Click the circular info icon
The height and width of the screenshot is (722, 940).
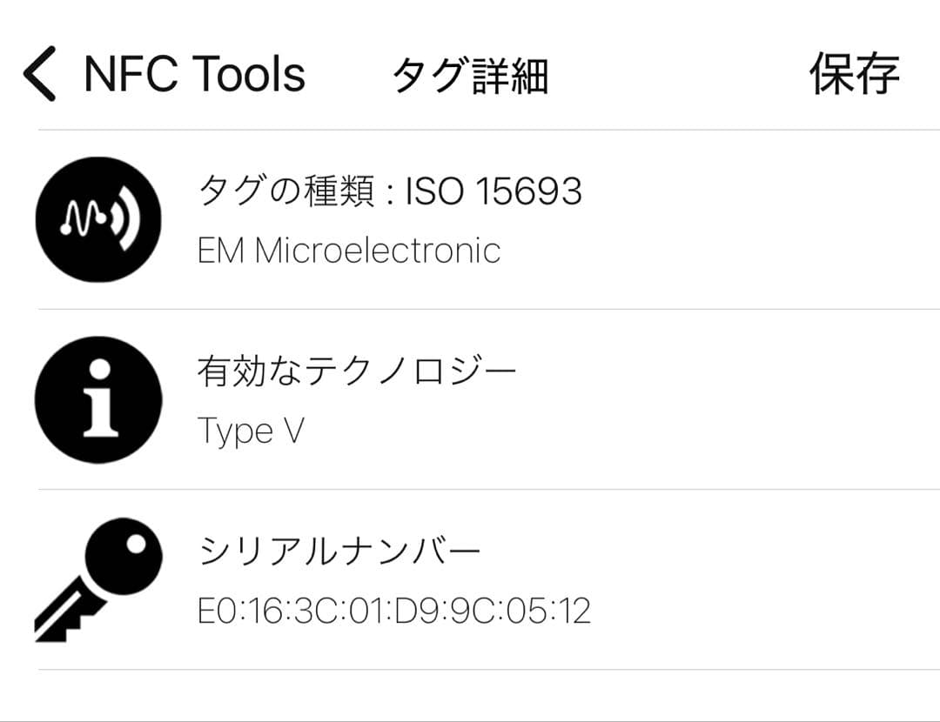tap(98, 399)
